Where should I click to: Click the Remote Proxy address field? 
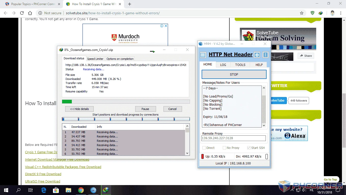[x=233, y=138]
